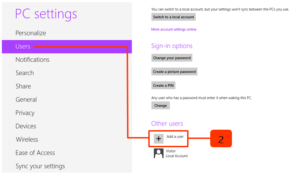Open the Devices category
292x174 pixels.
26,126
